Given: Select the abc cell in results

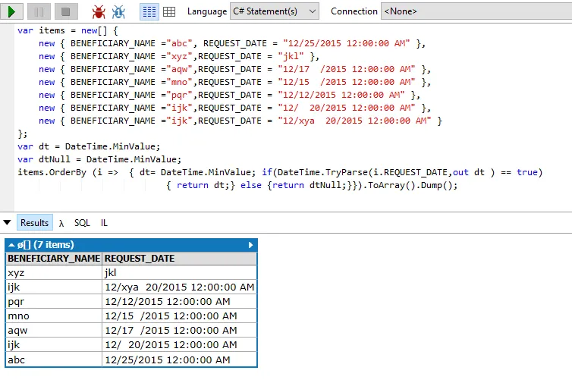Looking at the screenshot, I should (54, 360).
